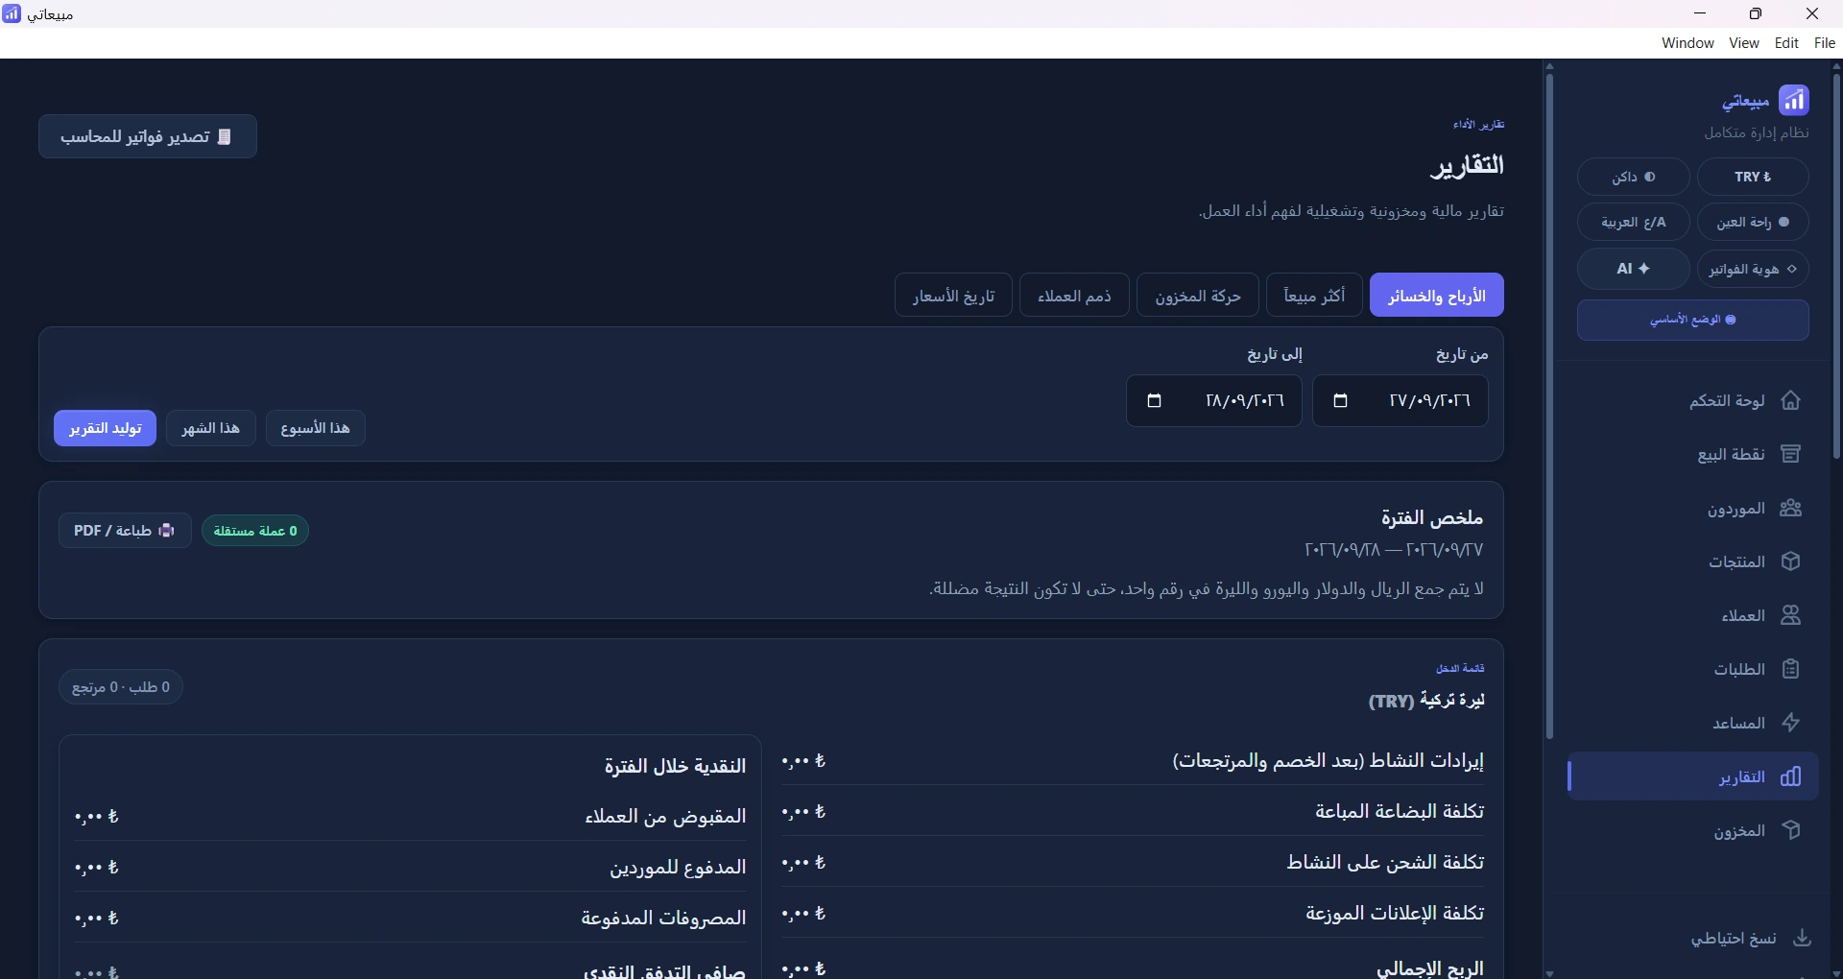1843x979 pixels.
Task: Click the print / PDF button
Action: (x=125, y=531)
